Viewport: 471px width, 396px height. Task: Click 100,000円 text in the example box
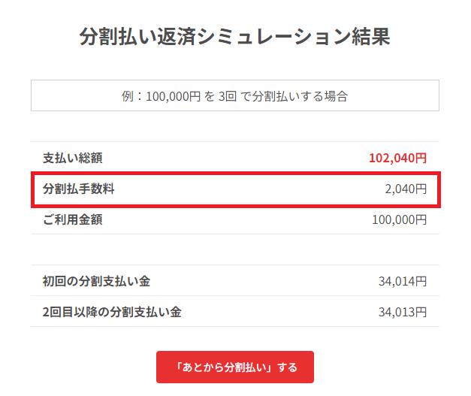pyautogui.click(x=173, y=96)
